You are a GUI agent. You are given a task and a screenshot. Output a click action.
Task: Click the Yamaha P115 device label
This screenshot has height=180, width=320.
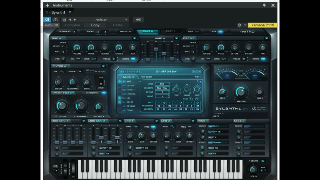[x=262, y=25]
